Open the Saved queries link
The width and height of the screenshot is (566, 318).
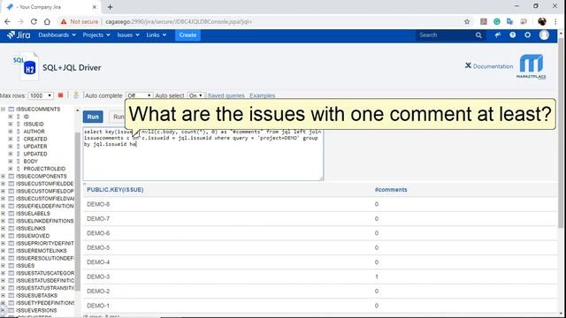click(x=226, y=95)
